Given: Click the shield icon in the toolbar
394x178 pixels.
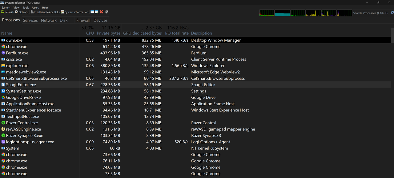Looking at the screenshot, I should (x=107, y=12).
